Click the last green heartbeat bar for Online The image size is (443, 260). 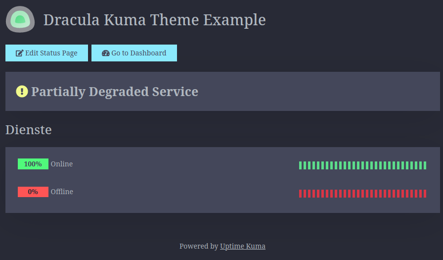click(x=425, y=165)
